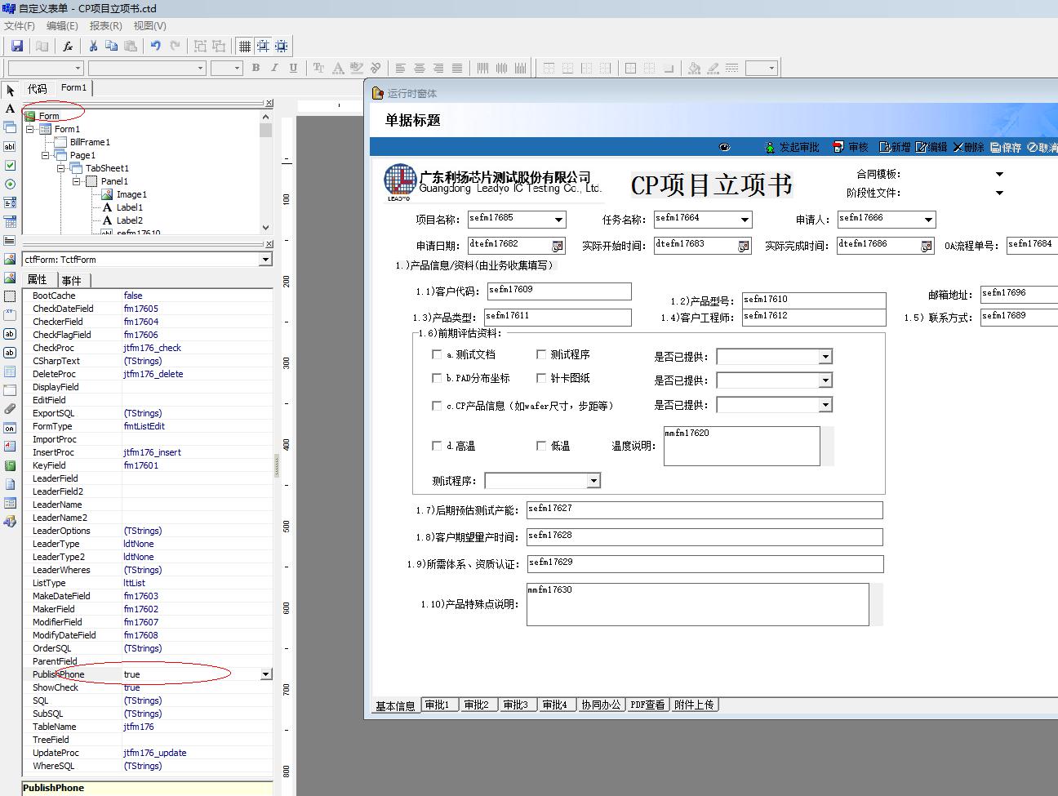1058x796 pixels.
Task: Select the Label (A) tool in palette
Action: (x=10, y=109)
